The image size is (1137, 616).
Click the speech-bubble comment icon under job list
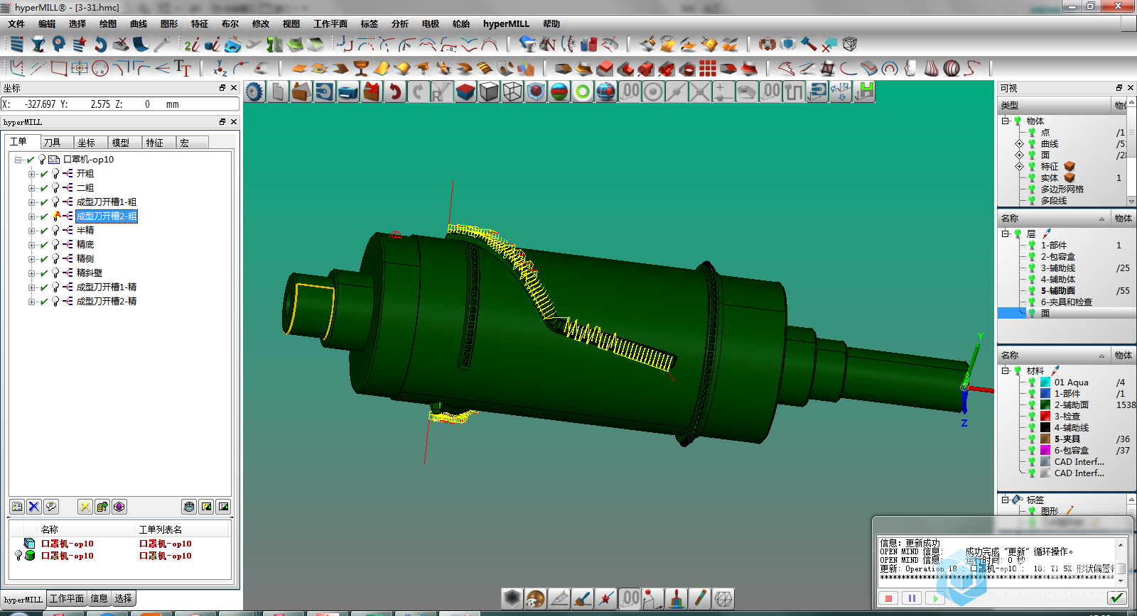(51, 507)
